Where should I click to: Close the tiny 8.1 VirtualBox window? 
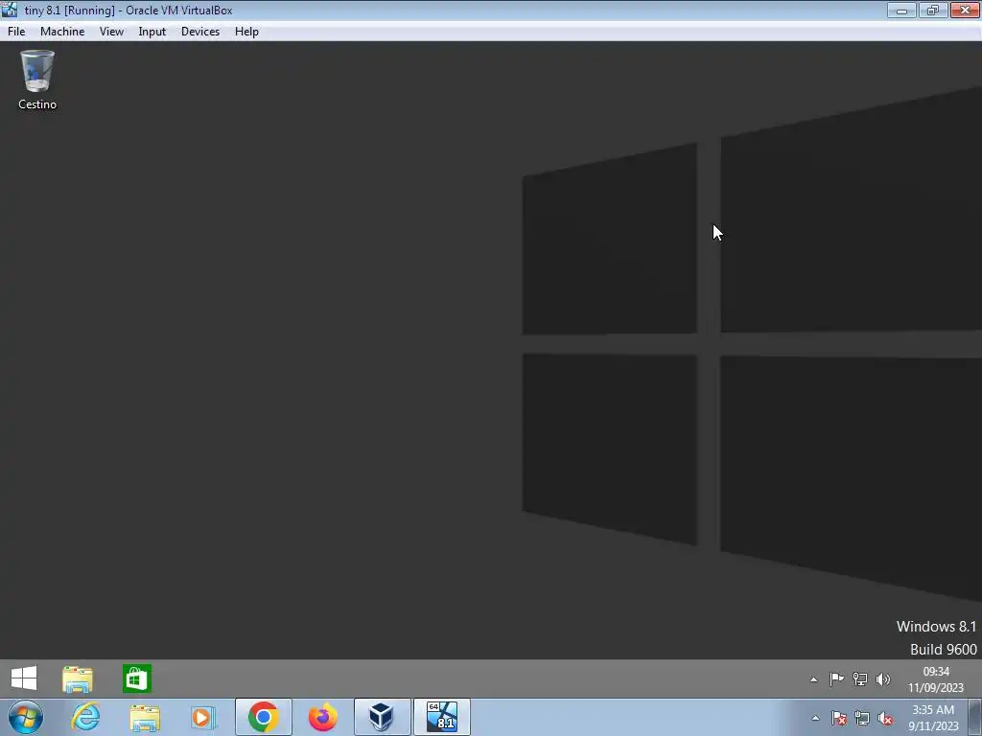pyautogui.click(x=965, y=10)
